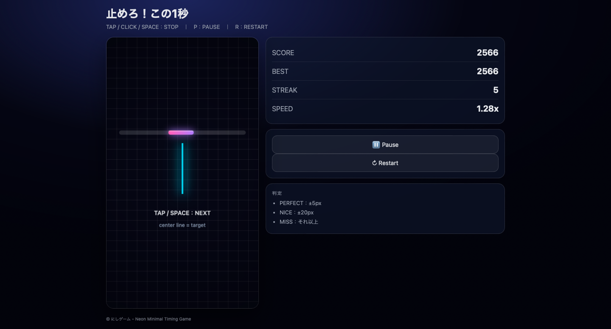
Task: Click the pink target zone on the bar
Action: 181,132
